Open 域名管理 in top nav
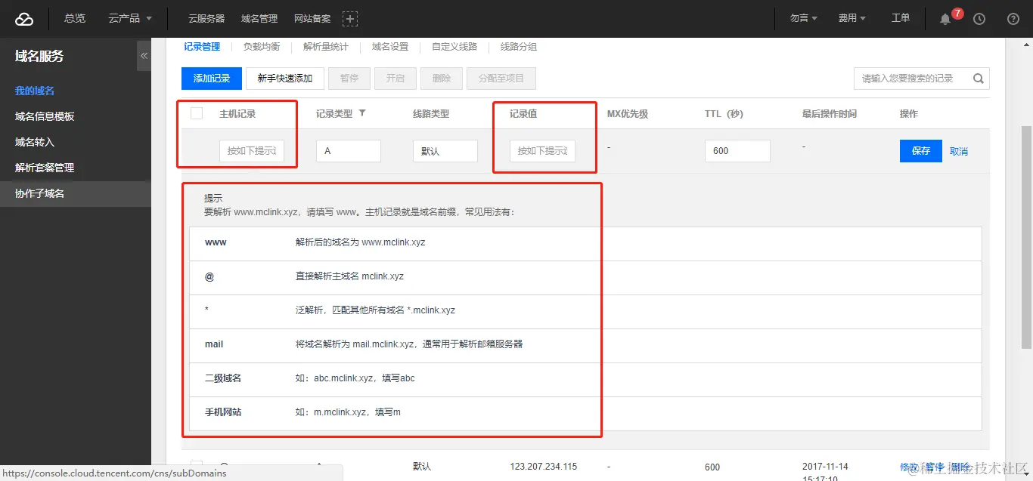 259,18
